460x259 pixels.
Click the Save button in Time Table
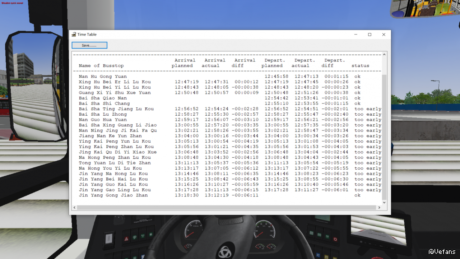[89, 45]
